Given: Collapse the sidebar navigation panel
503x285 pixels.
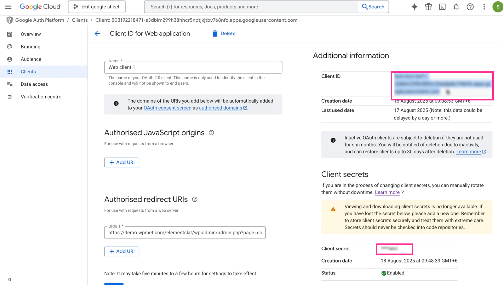Looking at the screenshot, I should tap(9, 279).
